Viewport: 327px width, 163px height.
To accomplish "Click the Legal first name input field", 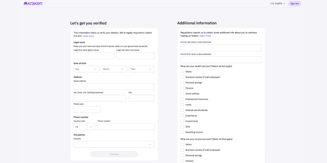I will (x=94, y=55).
